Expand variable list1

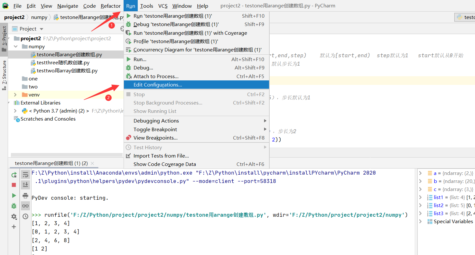click(420, 197)
